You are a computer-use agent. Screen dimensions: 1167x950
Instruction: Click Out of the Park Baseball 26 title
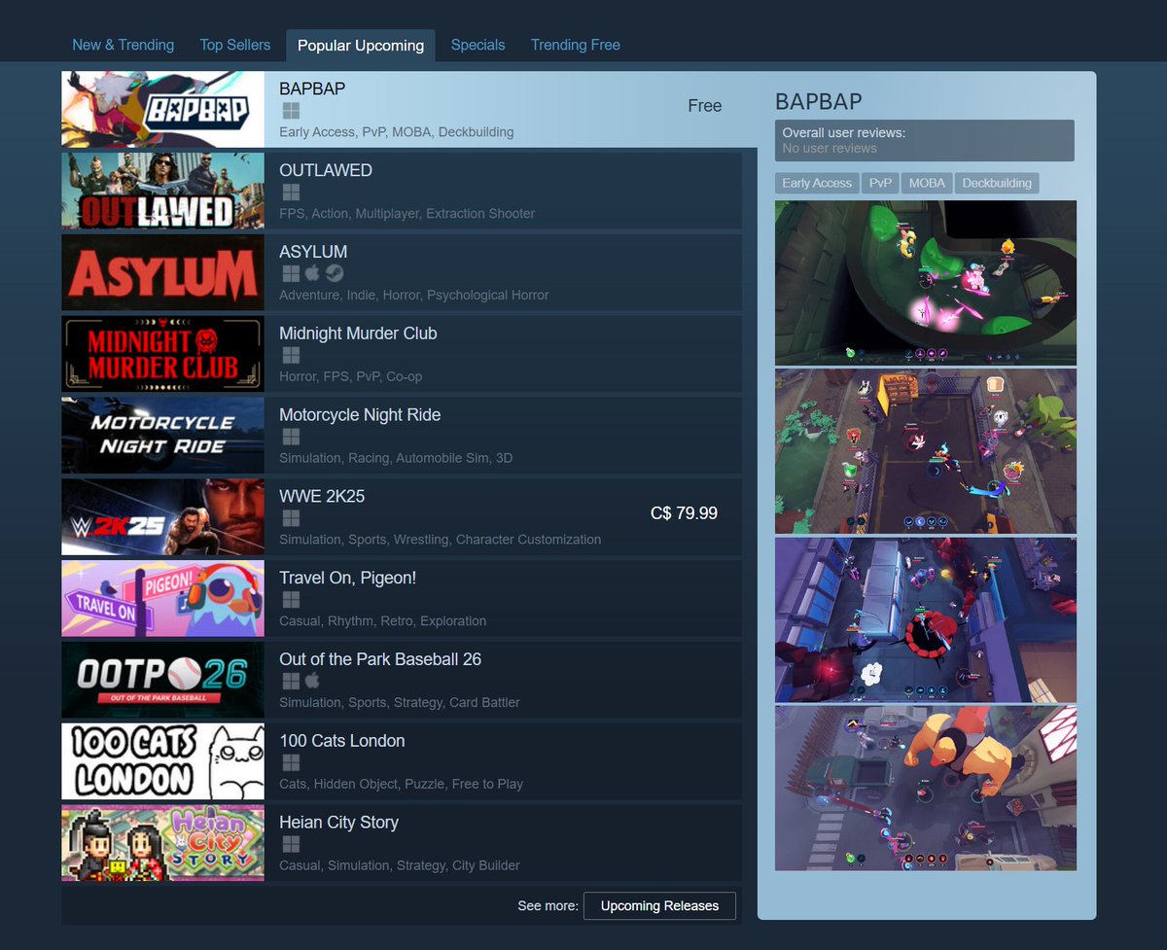click(x=380, y=659)
